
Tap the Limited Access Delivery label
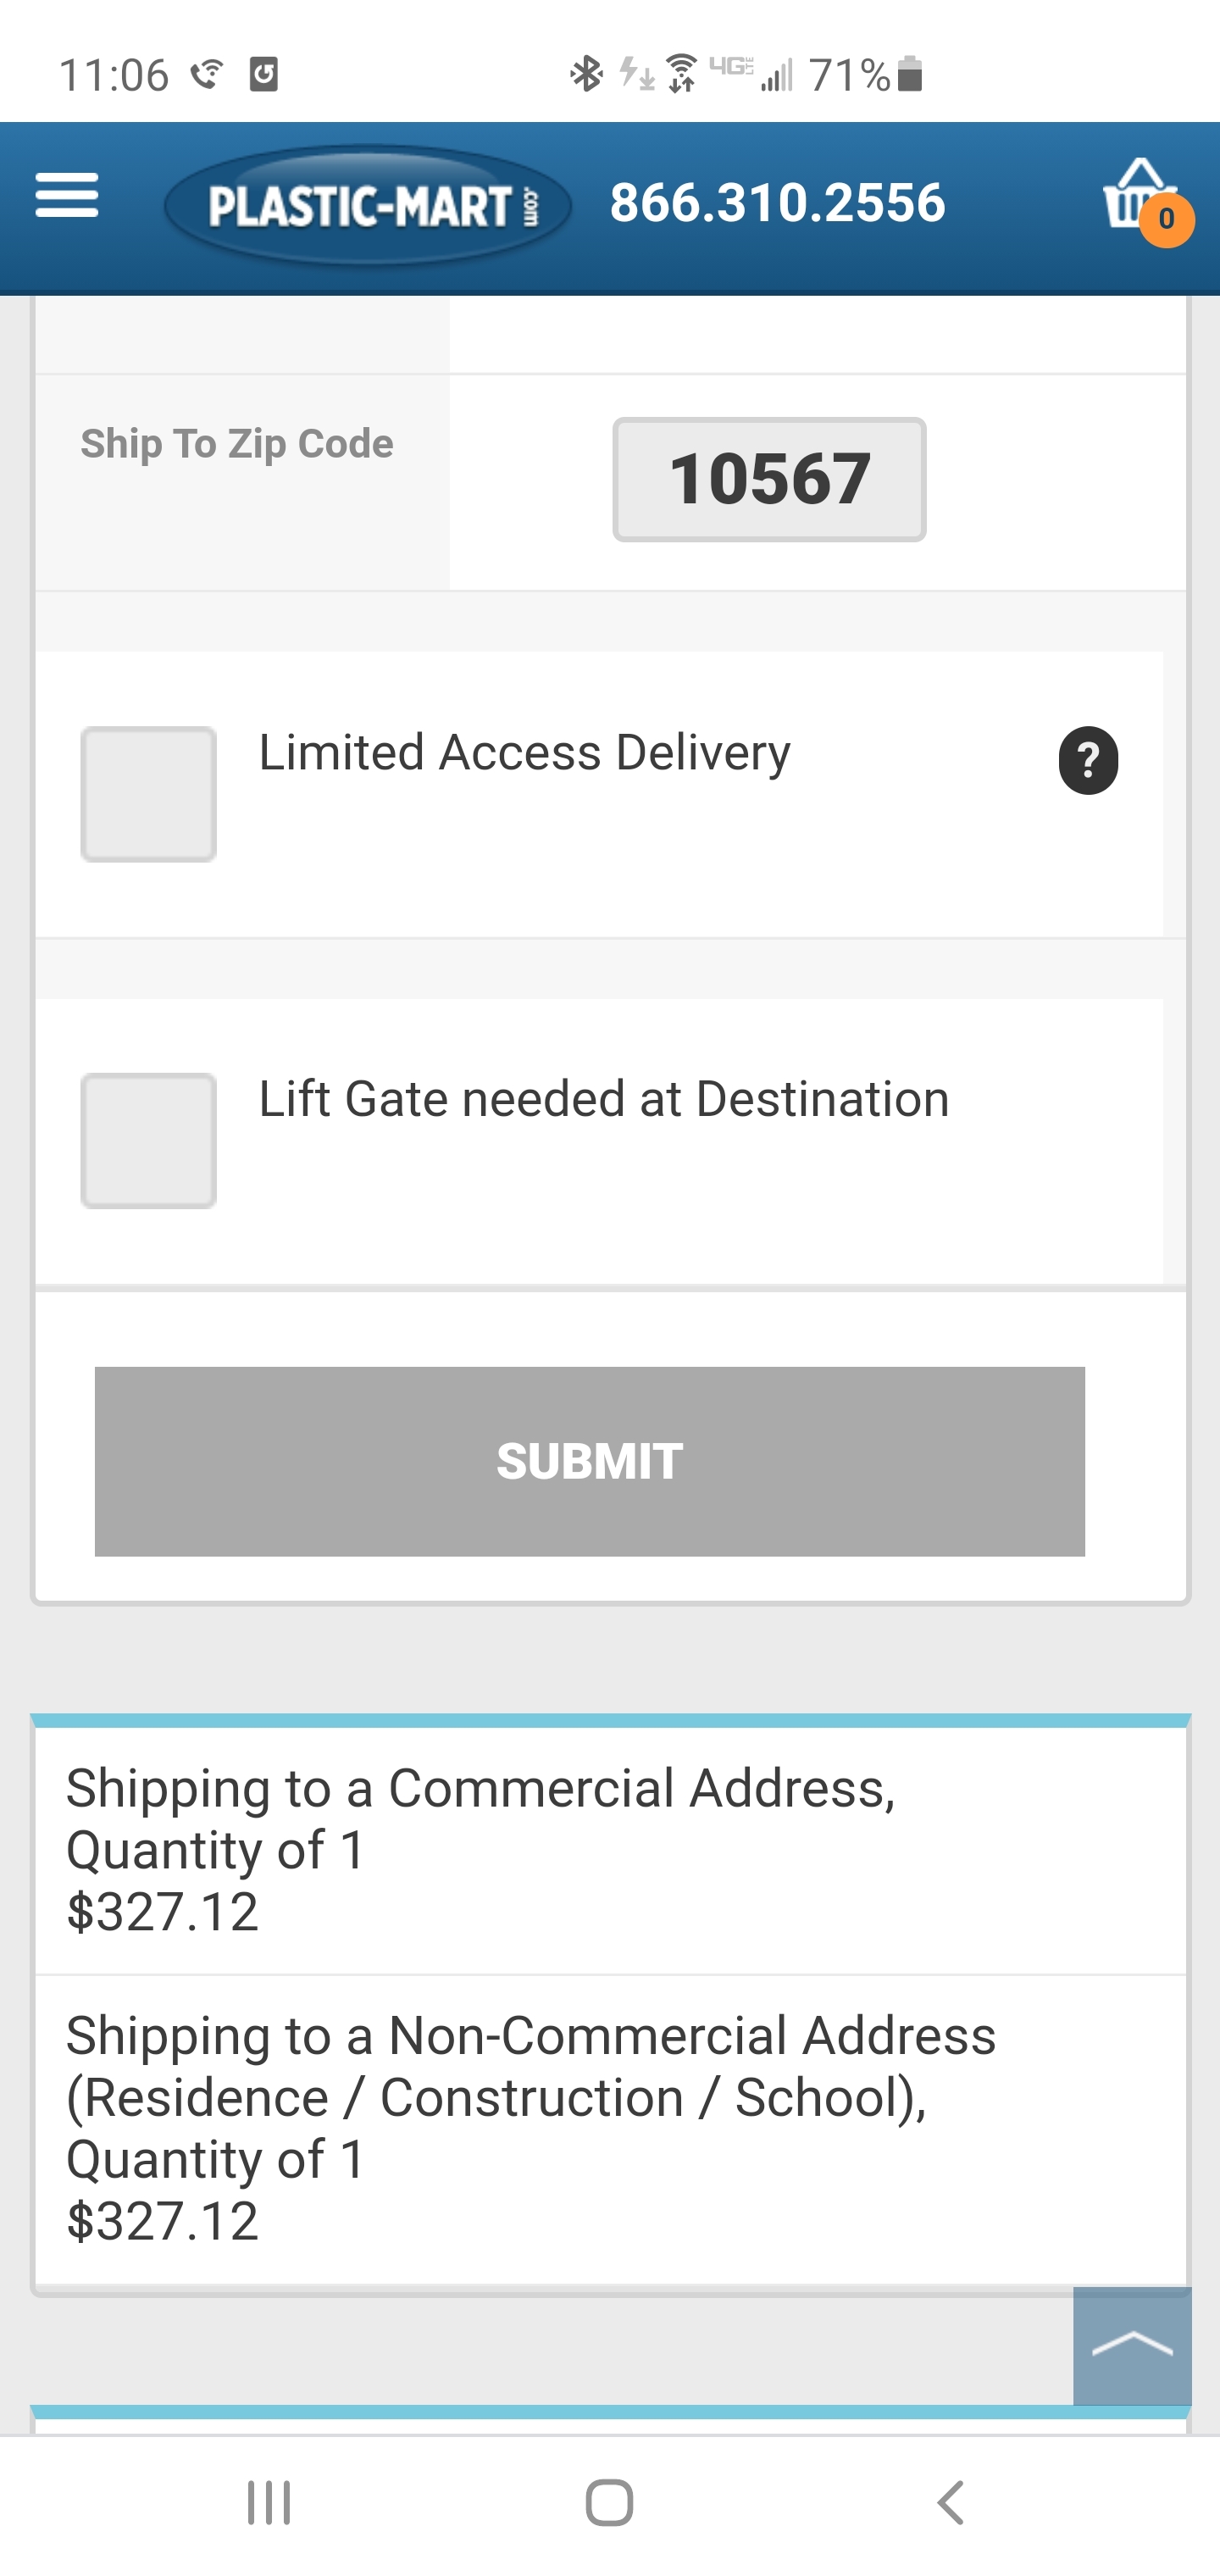(x=524, y=752)
